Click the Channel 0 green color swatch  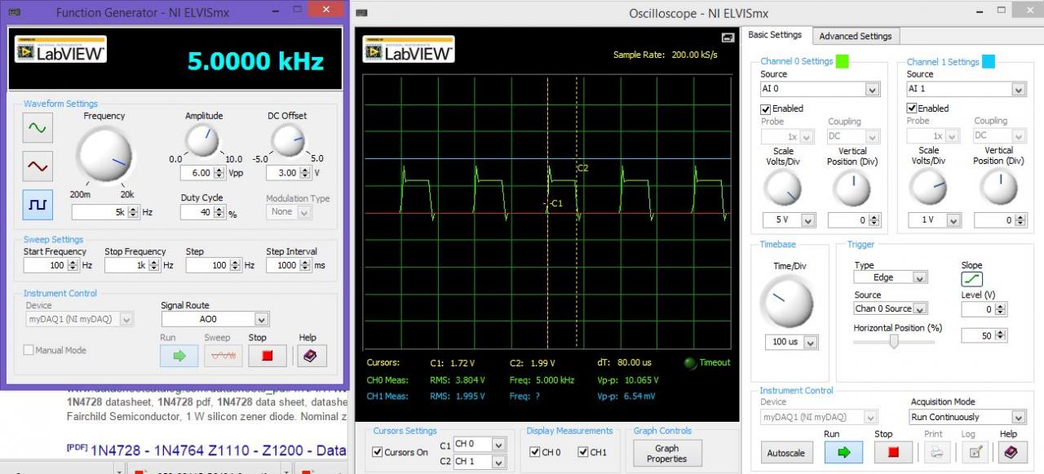[x=843, y=61]
